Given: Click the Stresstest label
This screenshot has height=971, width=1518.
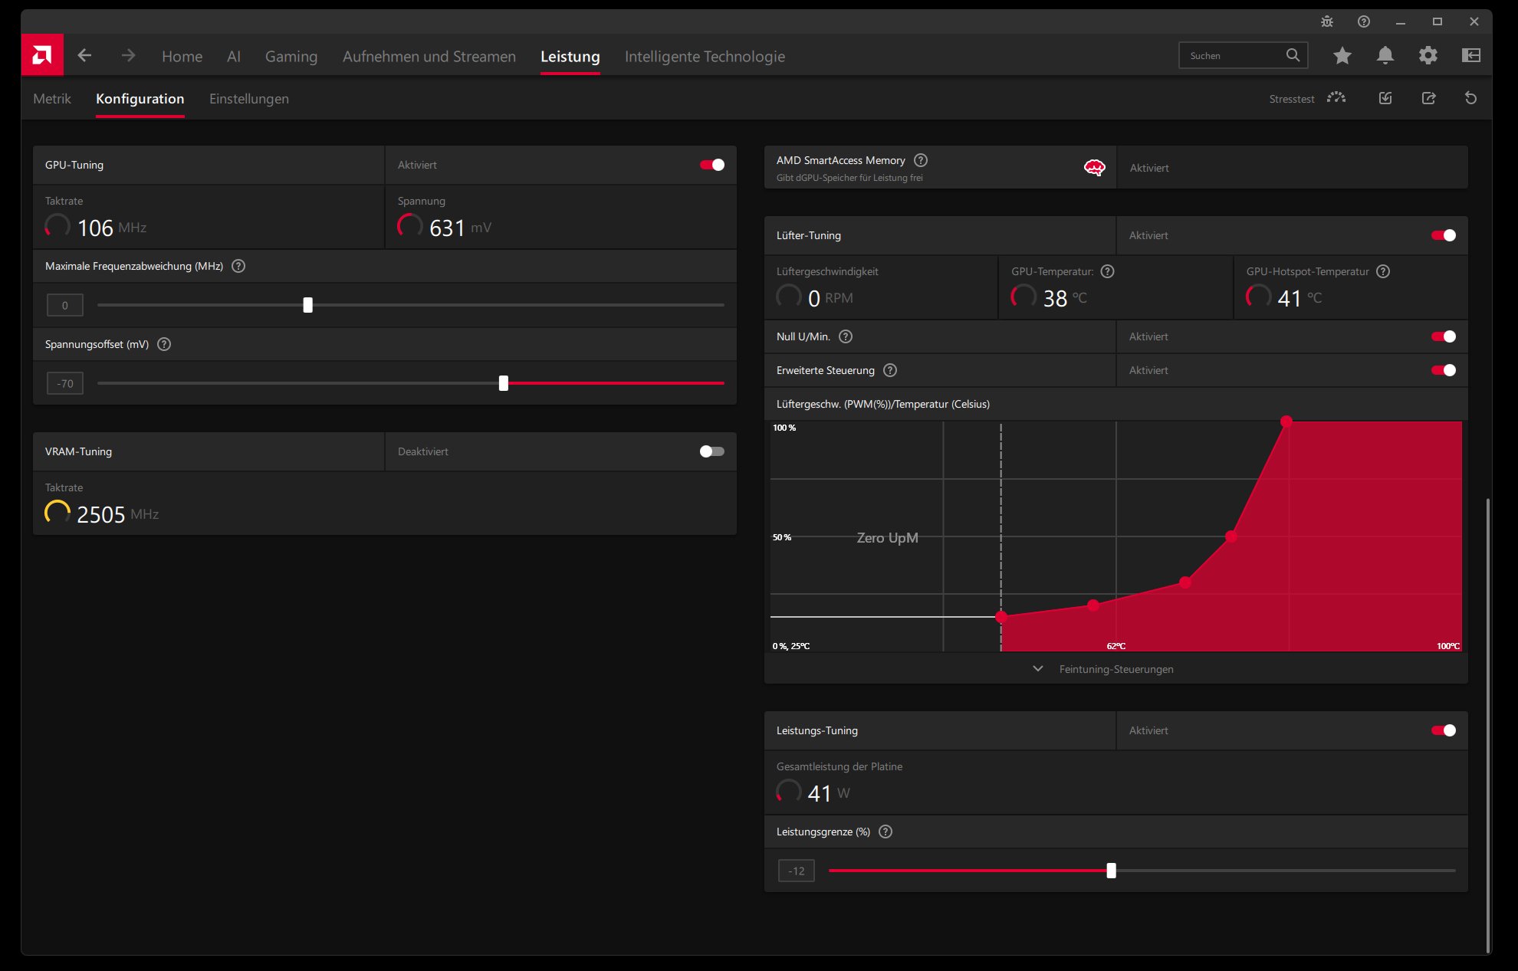Looking at the screenshot, I should [x=1292, y=99].
